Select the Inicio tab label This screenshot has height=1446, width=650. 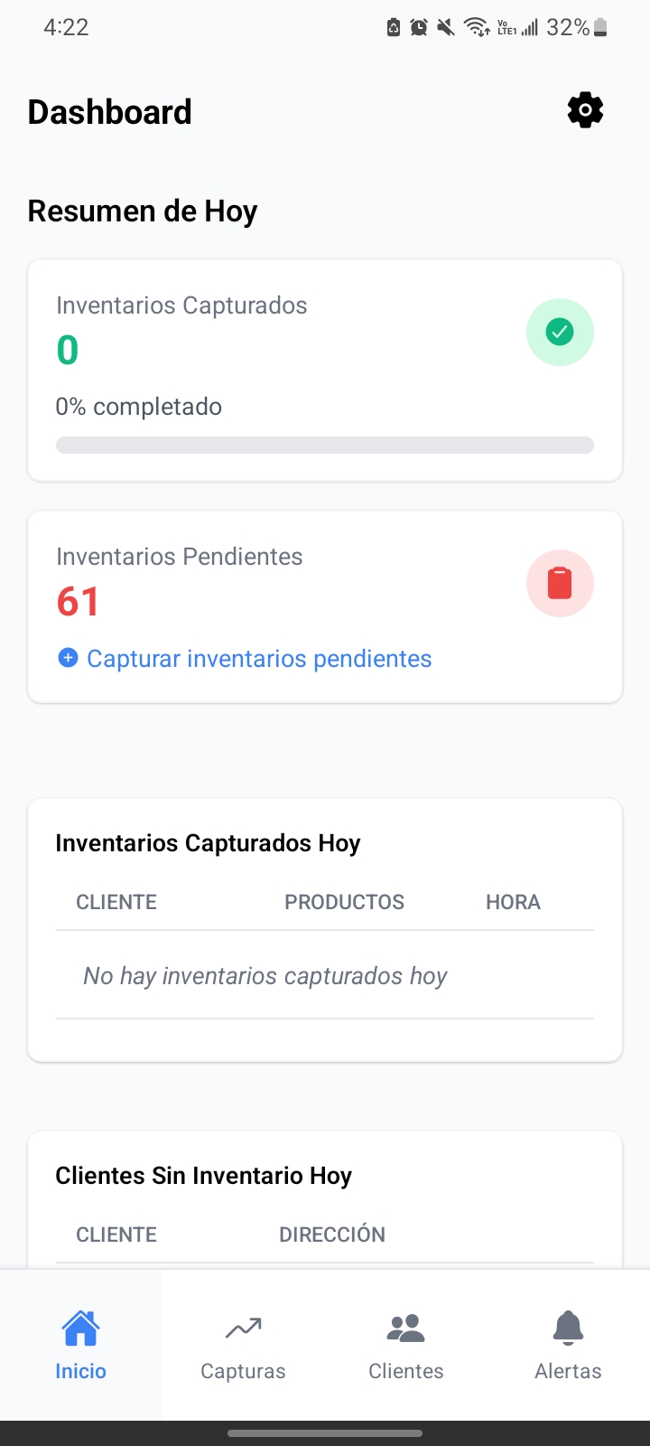point(80,1371)
